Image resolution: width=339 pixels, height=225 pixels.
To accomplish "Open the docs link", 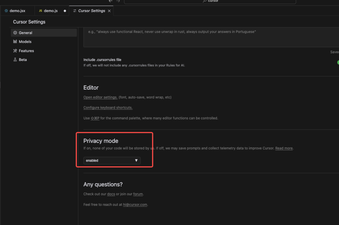I will [x=111, y=194].
